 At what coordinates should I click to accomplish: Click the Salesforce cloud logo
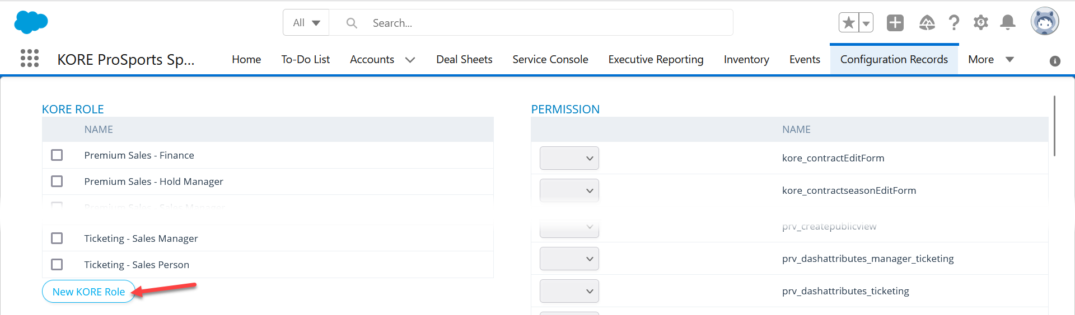(x=31, y=22)
